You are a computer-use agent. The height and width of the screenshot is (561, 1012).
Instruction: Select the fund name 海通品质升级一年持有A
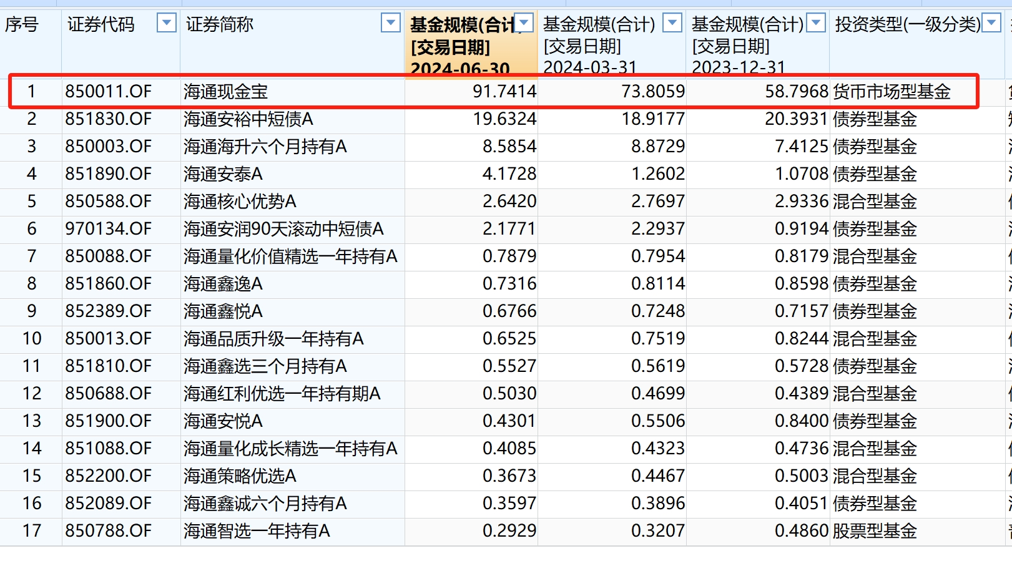[x=273, y=339]
